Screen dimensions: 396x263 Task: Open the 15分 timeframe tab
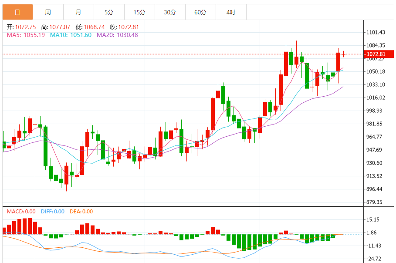pos(139,12)
